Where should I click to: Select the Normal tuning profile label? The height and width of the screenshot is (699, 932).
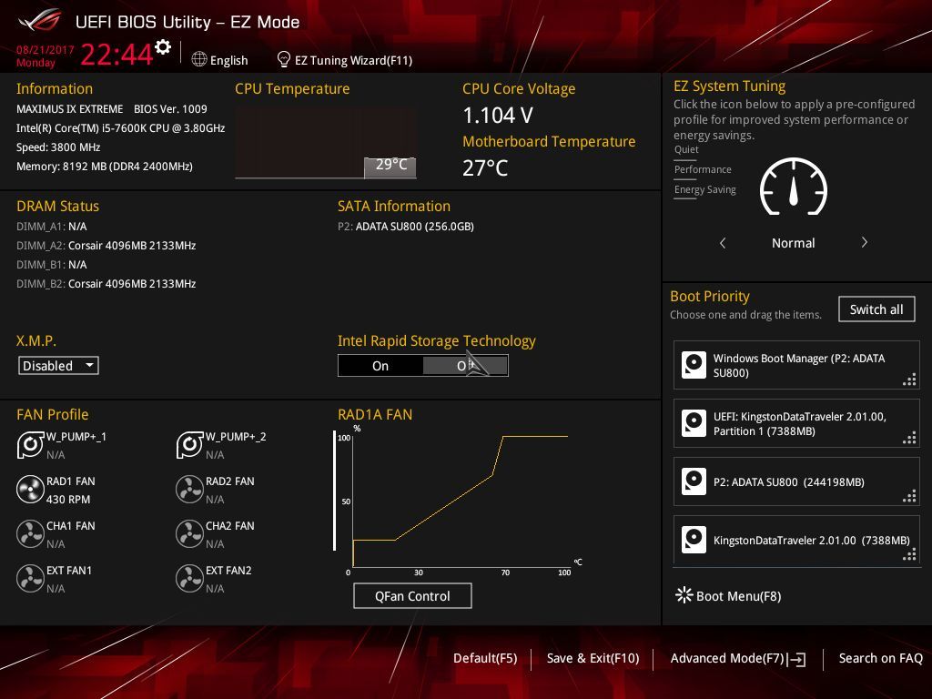point(793,242)
